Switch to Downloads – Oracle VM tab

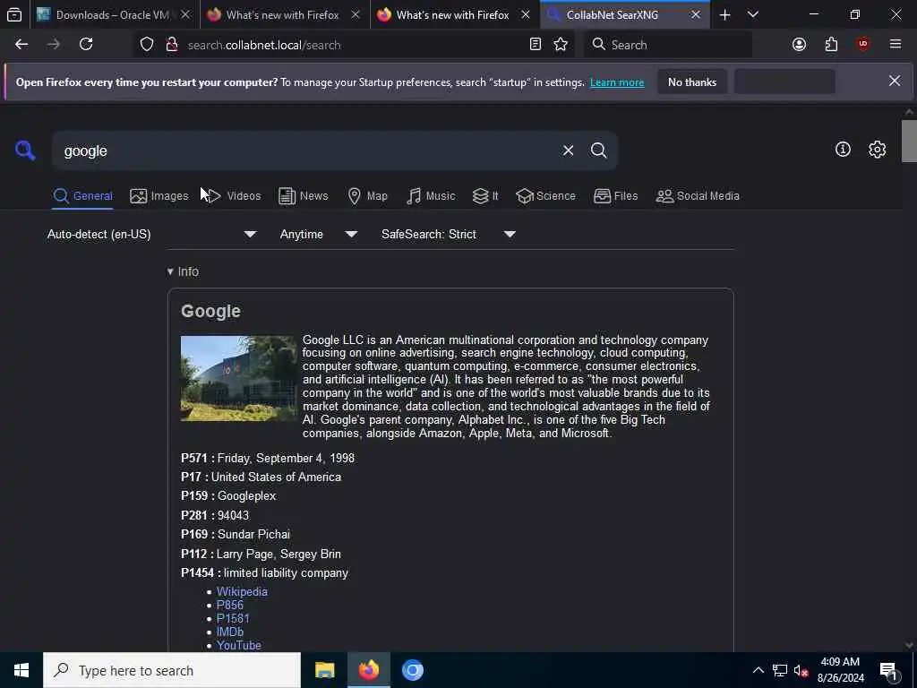(112, 14)
